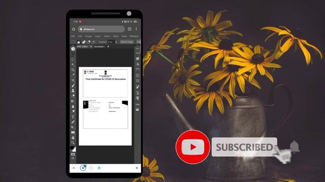The width and height of the screenshot is (325, 182).
Task: Select the Eraser tool
Action: coord(73,96)
